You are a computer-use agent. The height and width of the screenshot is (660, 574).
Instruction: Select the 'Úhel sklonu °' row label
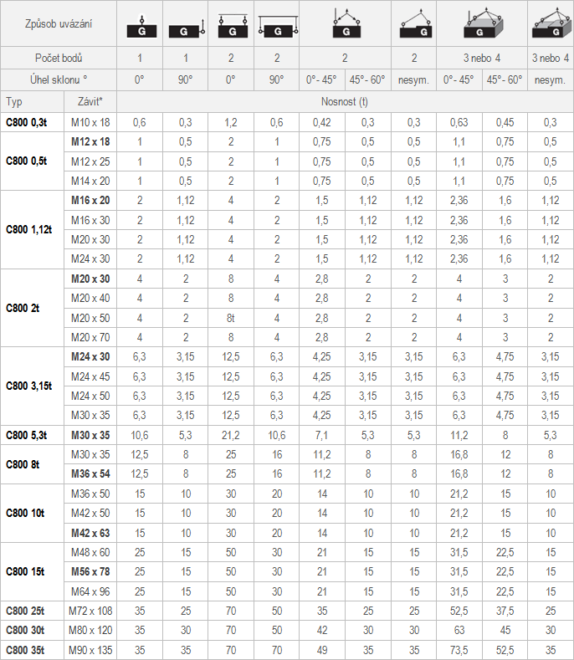pyautogui.click(x=59, y=79)
